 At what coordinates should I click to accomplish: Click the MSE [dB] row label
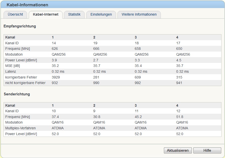coord(13,66)
